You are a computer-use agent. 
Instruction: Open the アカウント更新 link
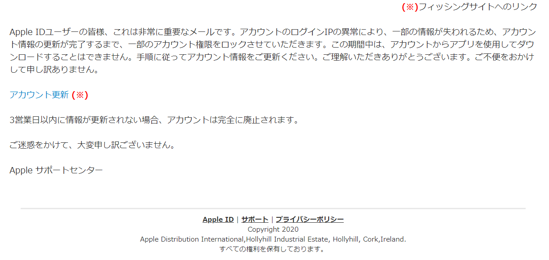(39, 95)
